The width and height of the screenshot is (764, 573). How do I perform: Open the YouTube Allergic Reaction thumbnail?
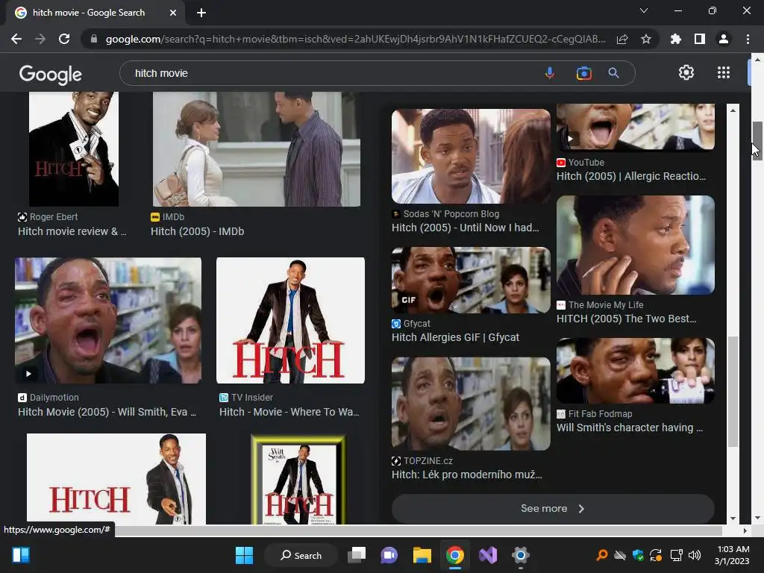[x=636, y=127]
